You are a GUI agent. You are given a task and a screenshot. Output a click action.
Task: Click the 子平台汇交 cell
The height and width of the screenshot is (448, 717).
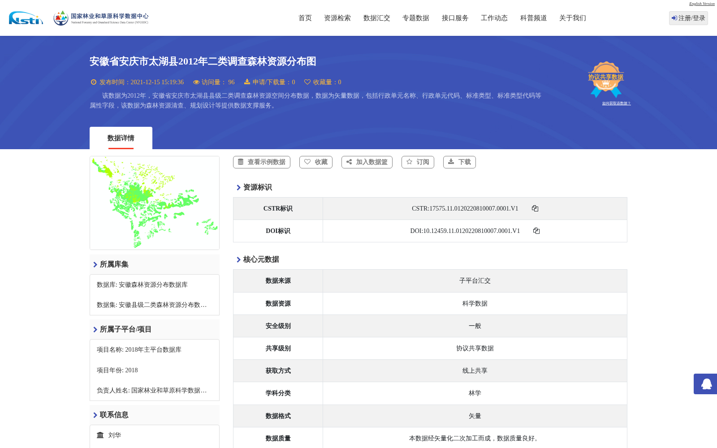pyautogui.click(x=475, y=281)
